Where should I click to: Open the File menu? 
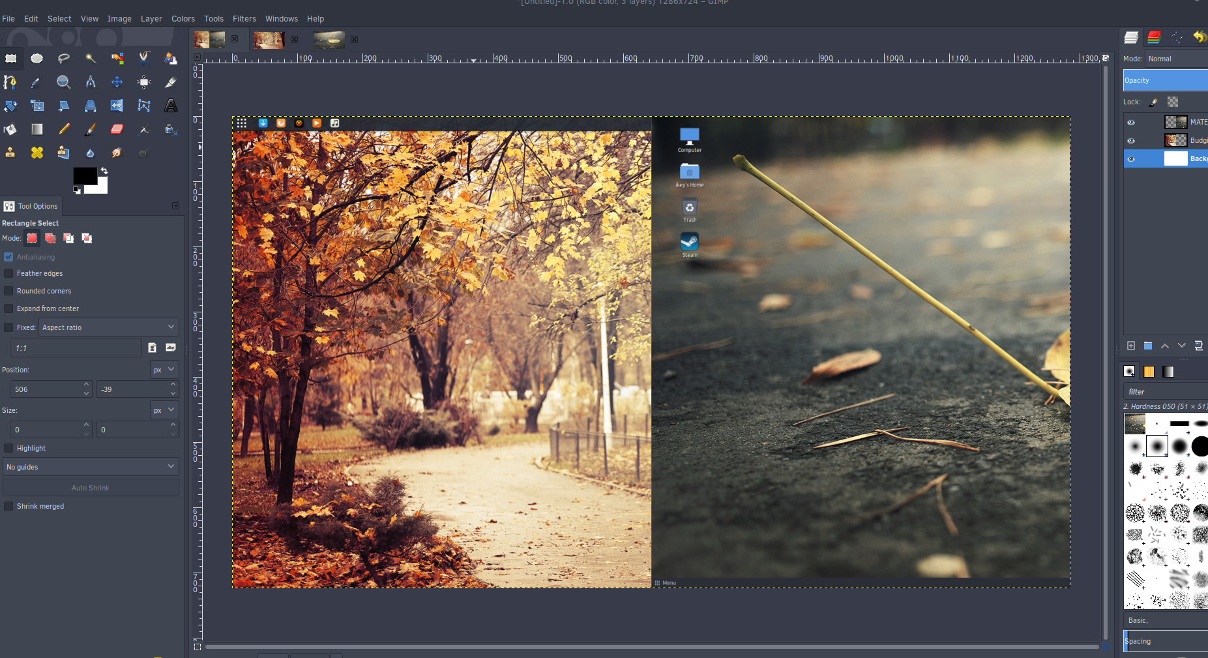point(8,19)
